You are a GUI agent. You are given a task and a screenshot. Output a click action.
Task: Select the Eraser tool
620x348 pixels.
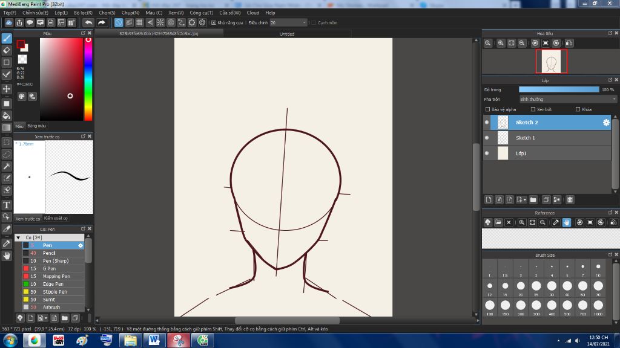click(x=7, y=50)
